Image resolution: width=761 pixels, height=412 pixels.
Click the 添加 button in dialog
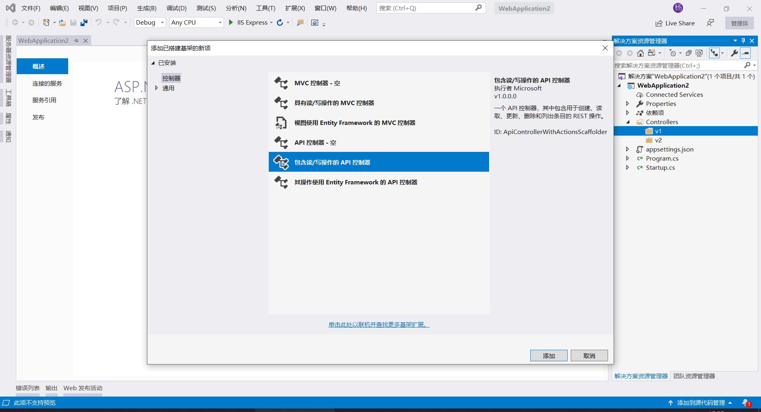click(x=549, y=356)
